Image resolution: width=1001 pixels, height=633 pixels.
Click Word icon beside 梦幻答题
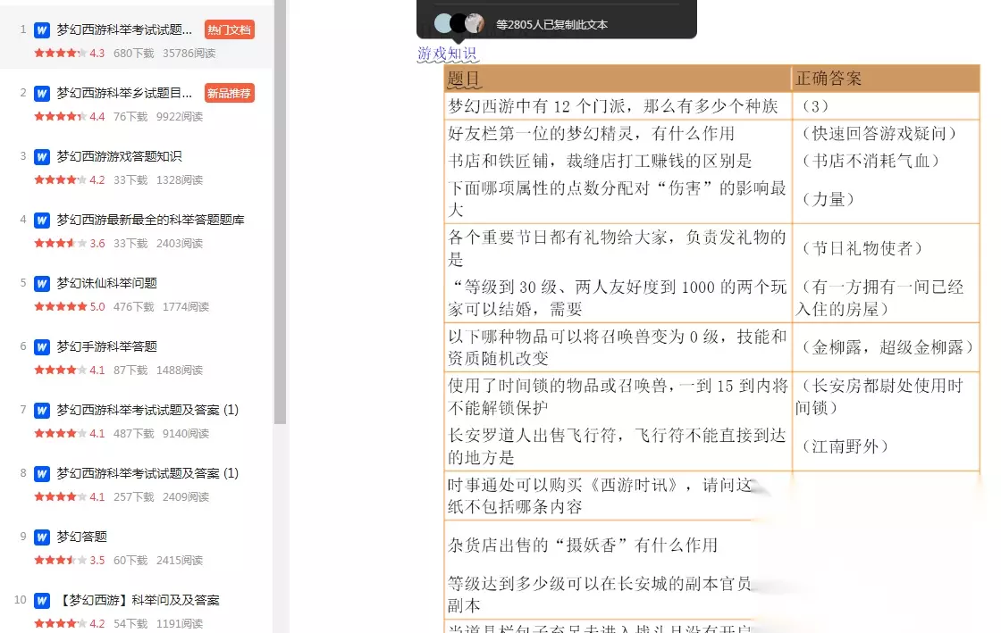(42, 537)
